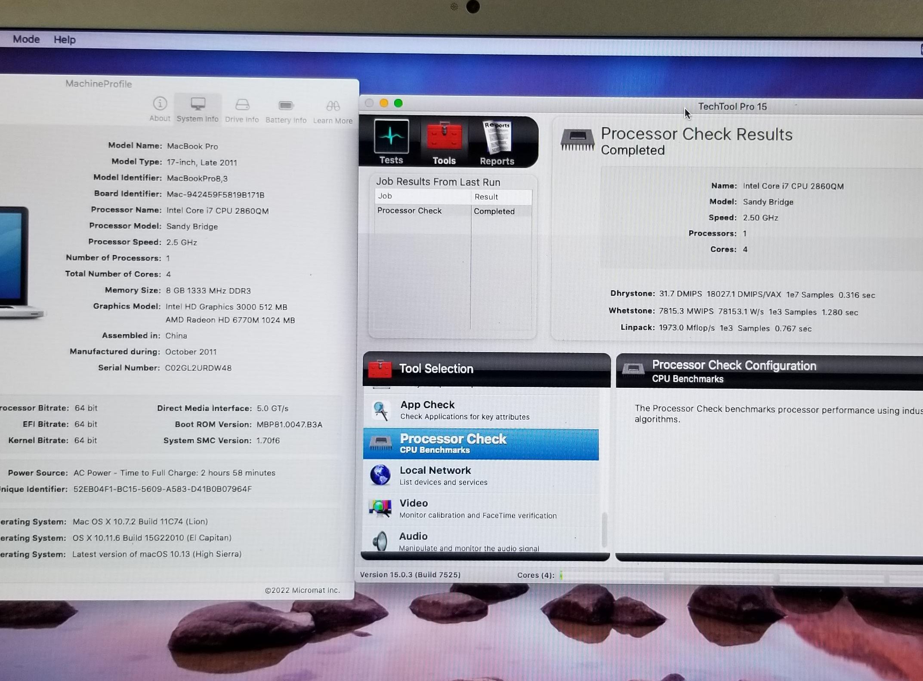This screenshot has width=923, height=681.
Task: Switch to System Info view
Action: 198,104
